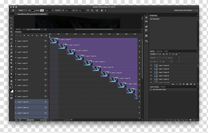The image size is (208, 133).
Task: Activate the Zoom tool
Action: pos(11,84)
